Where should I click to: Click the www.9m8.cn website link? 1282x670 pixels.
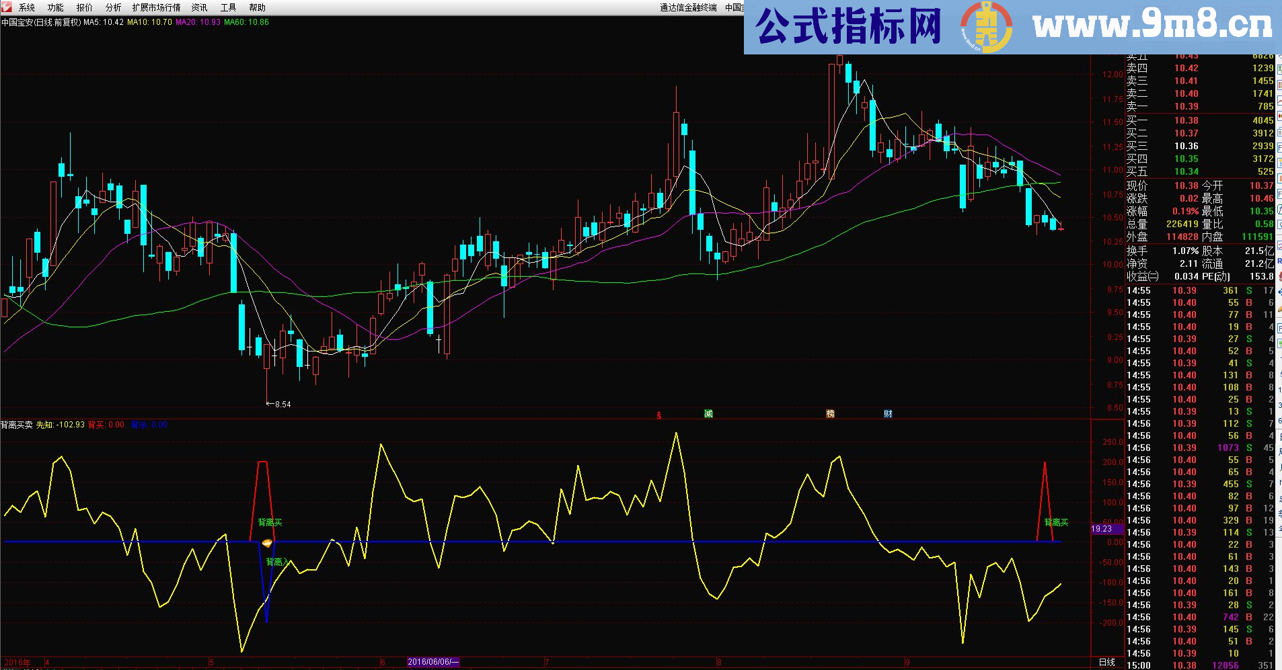pos(1152,27)
